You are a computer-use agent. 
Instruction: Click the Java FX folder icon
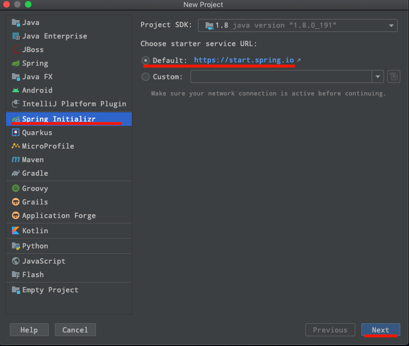(16, 76)
